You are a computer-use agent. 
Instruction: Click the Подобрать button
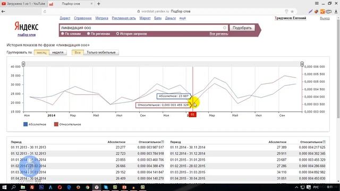click(242, 28)
